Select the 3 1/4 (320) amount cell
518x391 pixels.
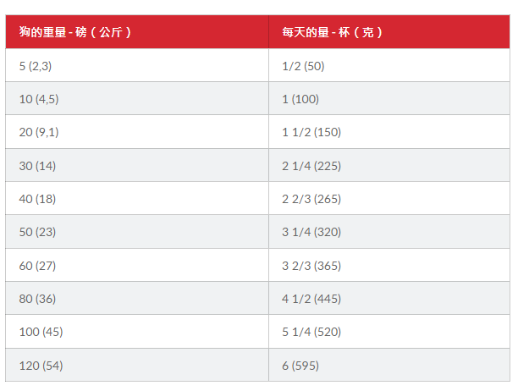pyautogui.click(x=311, y=233)
